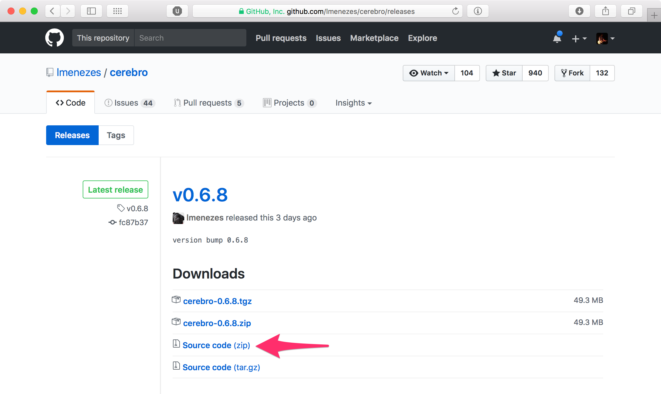Expand the Insights dropdown tab
The width and height of the screenshot is (661, 394).
coord(353,103)
